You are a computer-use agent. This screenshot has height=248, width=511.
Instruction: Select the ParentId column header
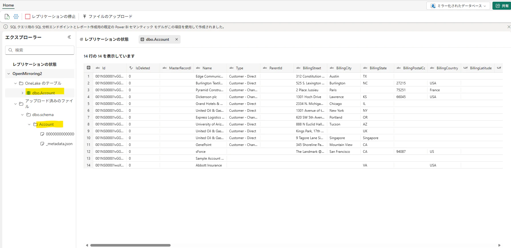point(277,68)
